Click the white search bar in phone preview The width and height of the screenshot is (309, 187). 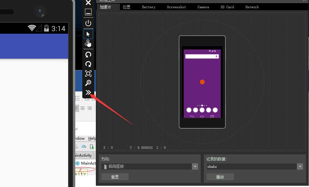click(x=202, y=56)
